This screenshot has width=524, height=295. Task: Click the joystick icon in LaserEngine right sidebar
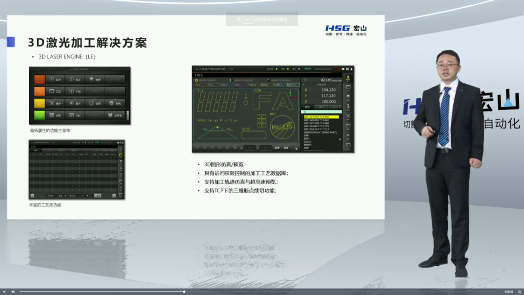pyautogui.click(x=348, y=107)
